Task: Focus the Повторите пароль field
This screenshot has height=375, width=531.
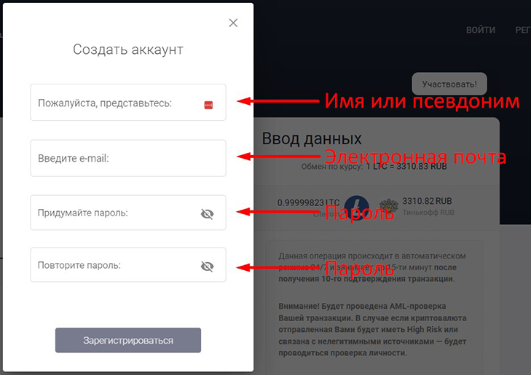Action: coord(128,265)
